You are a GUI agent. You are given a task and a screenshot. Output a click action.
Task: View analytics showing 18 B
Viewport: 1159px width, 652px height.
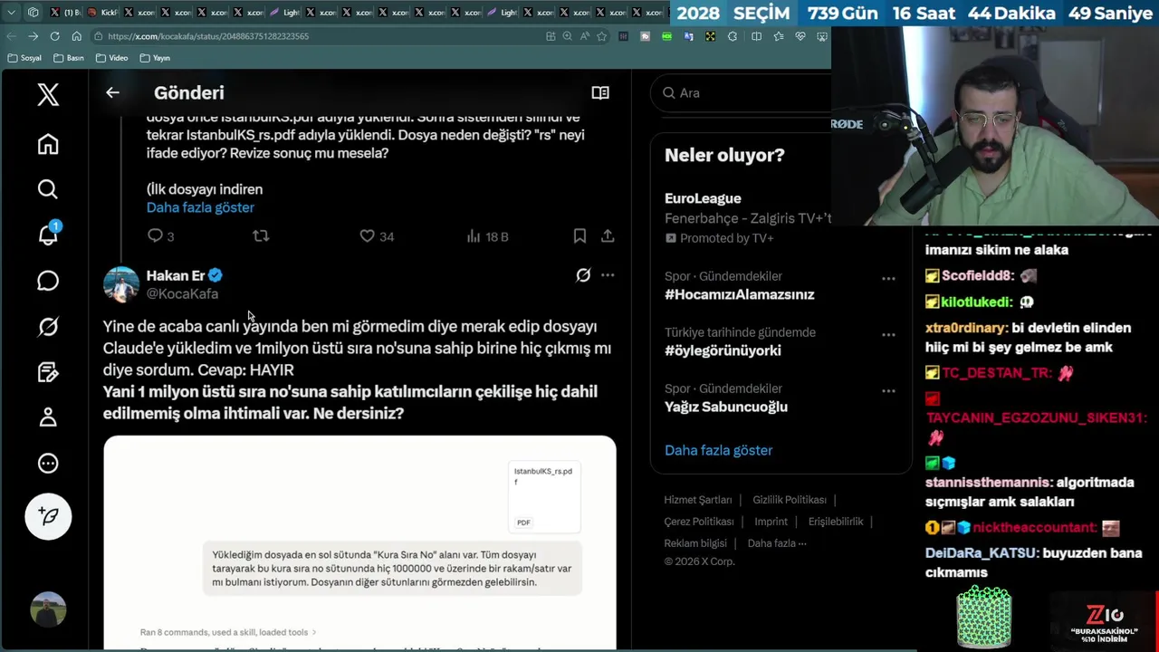pyautogui.click(x=487, y=235)
